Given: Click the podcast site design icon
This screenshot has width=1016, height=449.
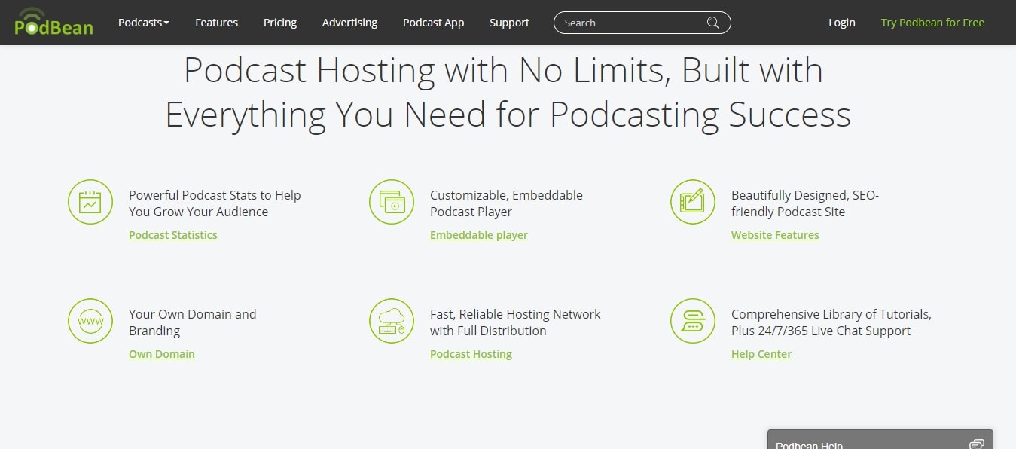Looking at the screenshot, I should point(693,202).
